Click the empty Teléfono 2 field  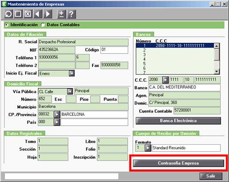(57, 65)
